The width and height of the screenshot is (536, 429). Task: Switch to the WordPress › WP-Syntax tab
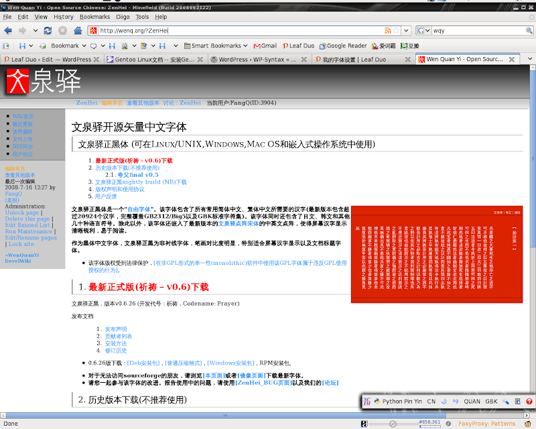258,60
